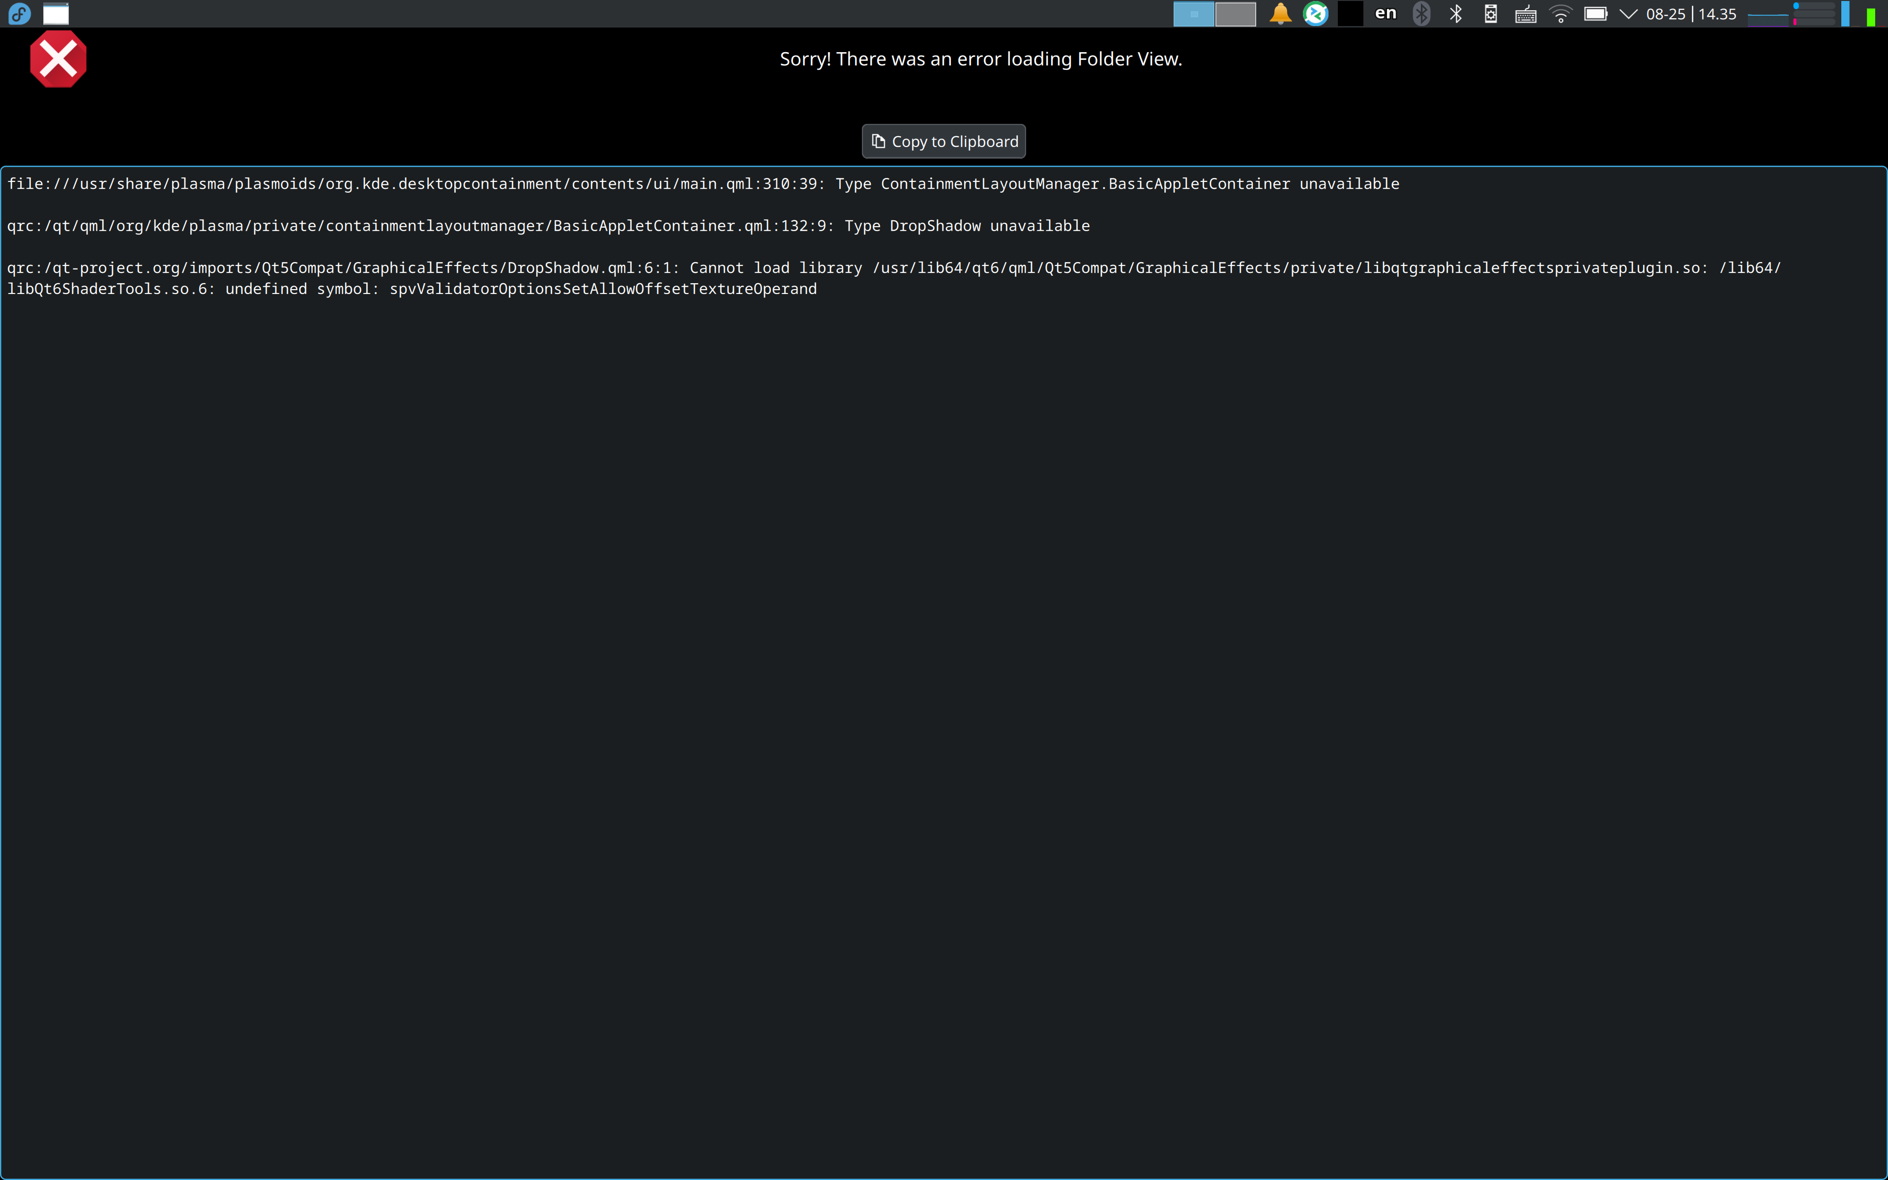Click the Copy to Clipboard button
The image size is (1888, 1180).
pos(944,141)
